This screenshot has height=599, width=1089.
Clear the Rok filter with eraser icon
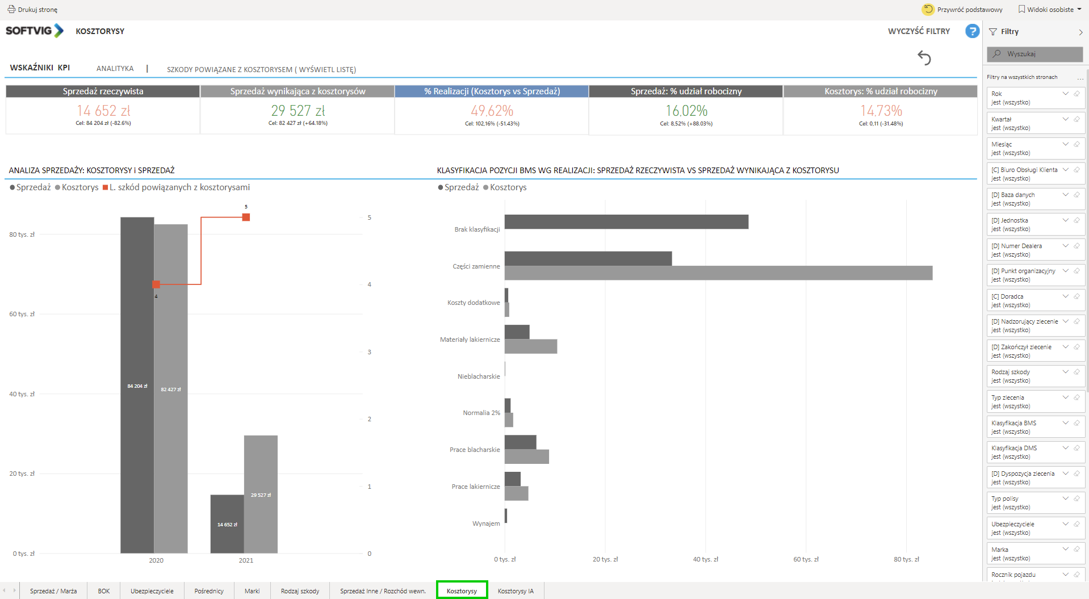coord(1077,94)
